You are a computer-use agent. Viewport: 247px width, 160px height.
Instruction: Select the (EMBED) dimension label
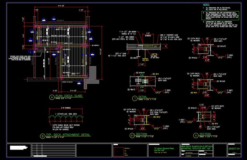pyautogui.click(x=147, y=36)
